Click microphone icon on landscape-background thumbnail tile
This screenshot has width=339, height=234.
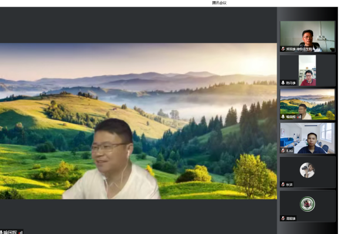[283, 117]
